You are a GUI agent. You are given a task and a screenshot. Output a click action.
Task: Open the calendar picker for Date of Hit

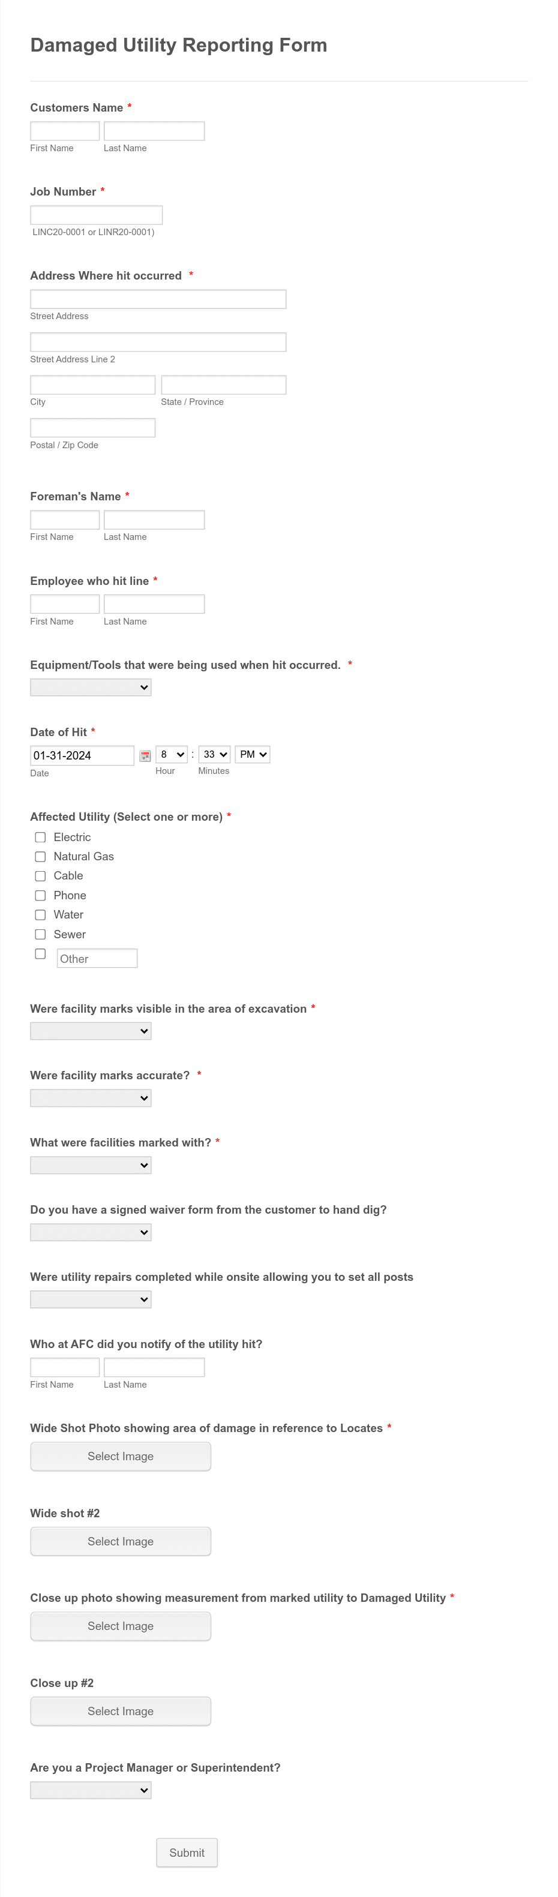point(146,755)
